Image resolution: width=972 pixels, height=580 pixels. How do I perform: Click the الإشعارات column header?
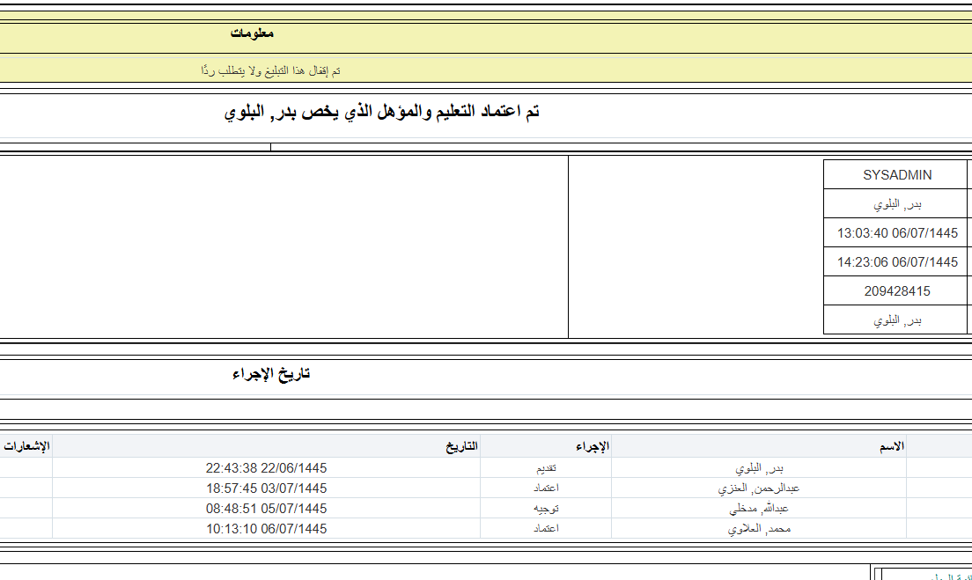26,446
